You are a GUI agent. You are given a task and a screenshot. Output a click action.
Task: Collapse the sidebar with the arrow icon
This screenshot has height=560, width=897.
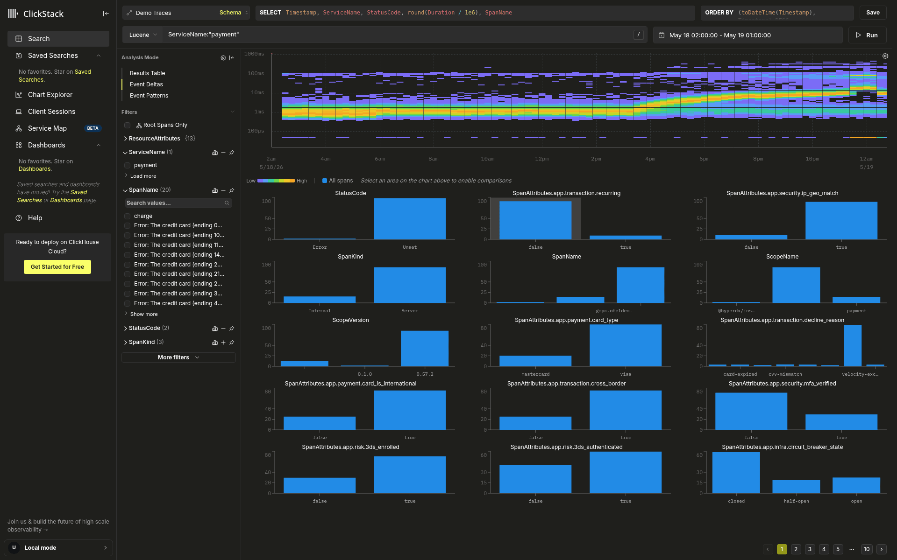click(x=106, y=14)
